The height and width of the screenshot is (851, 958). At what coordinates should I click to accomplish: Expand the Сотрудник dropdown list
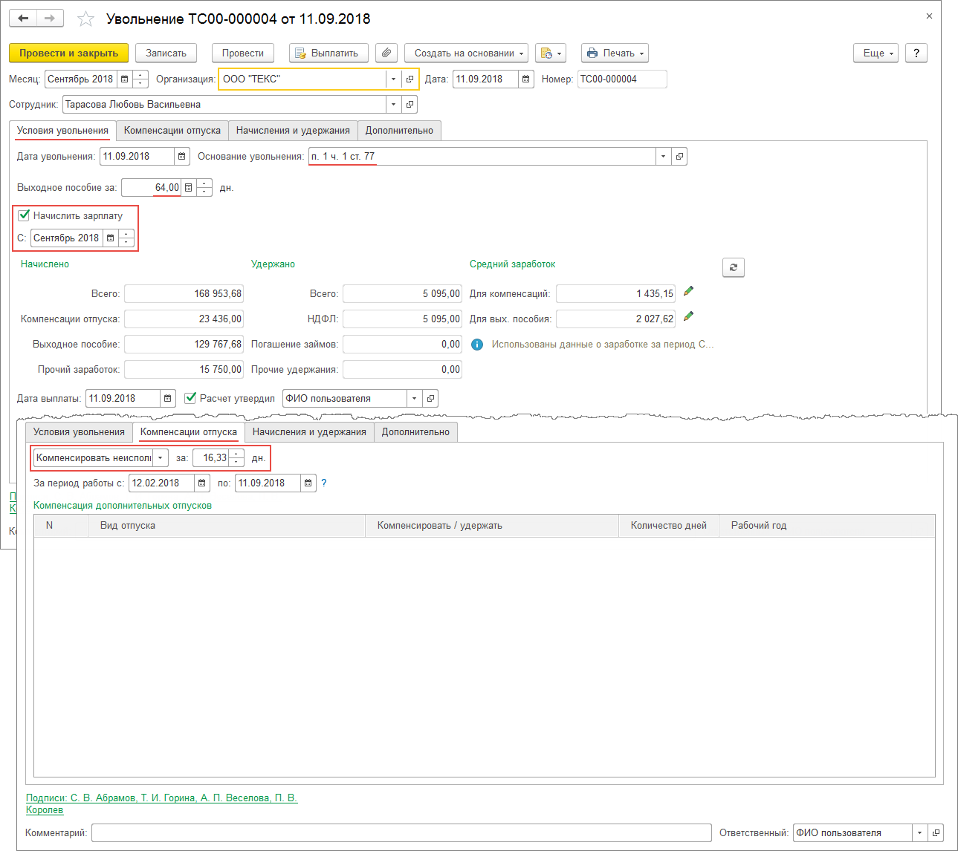pos(393,105)
